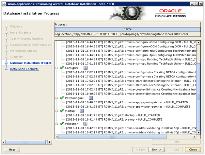The image size is (205, 155).
Task: Click log panel scroll left arrow
Action: click(x=57, y=137)
